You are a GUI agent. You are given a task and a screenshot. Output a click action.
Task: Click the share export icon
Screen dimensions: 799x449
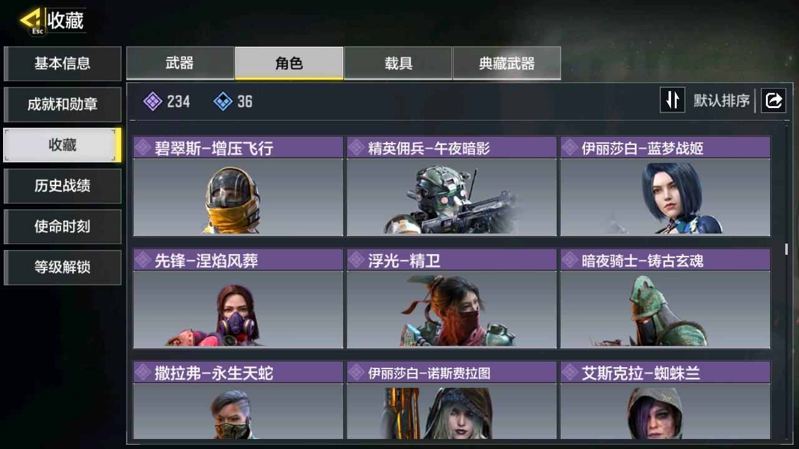click(x=773, y=100)
